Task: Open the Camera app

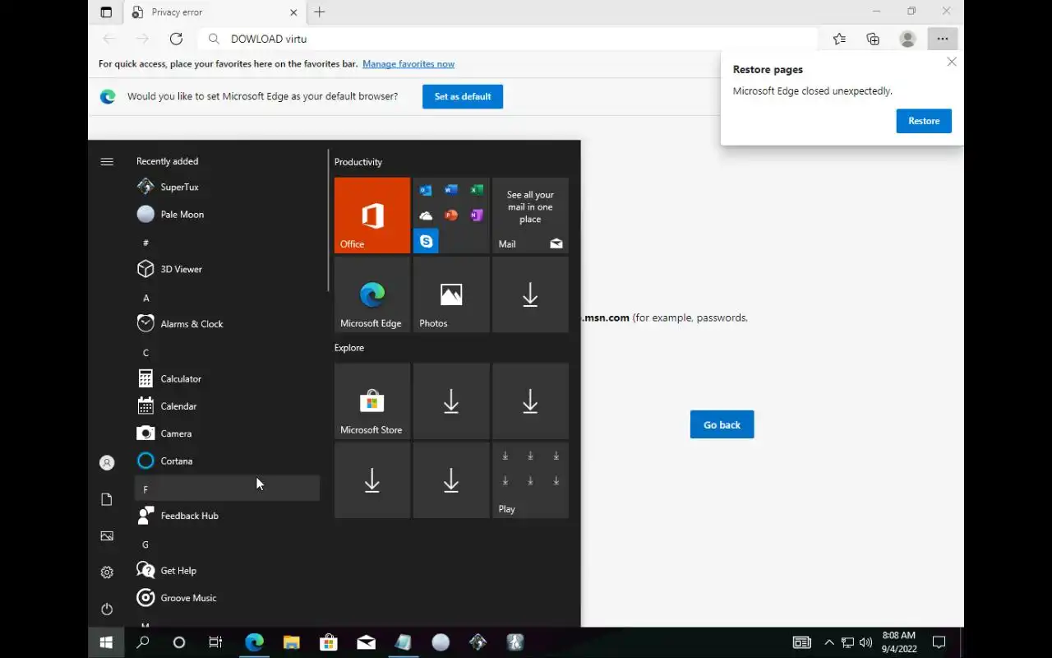Action: coord(227,433)
